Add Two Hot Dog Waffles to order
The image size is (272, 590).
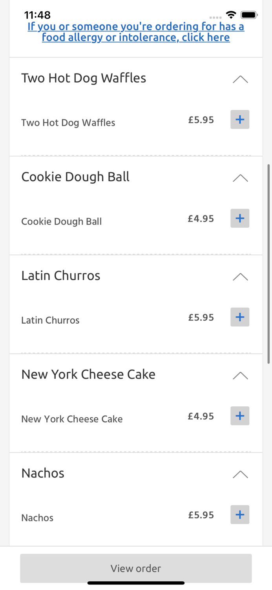click(239, 120)
